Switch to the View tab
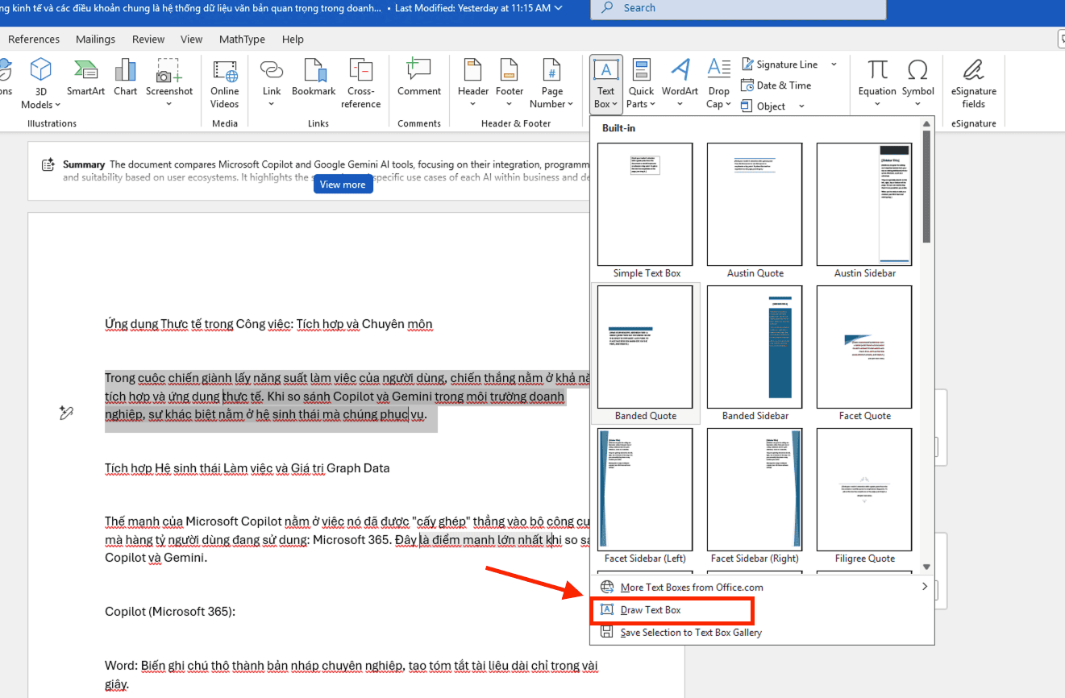This screenshot has height=698, width=1065. coord(191,39)
